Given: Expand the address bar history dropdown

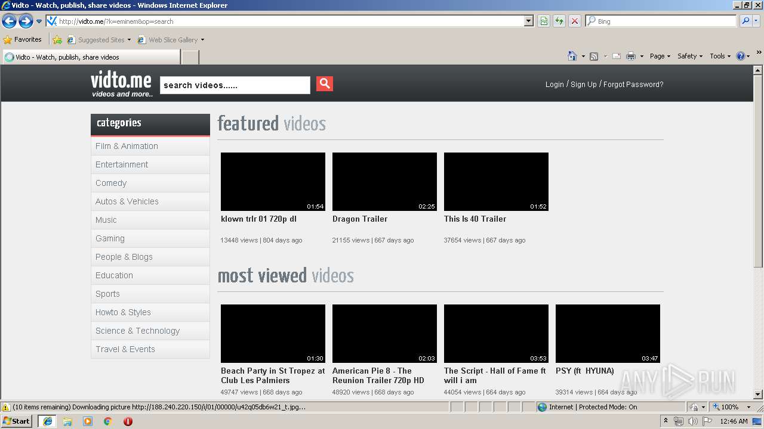Looking at the screenshot, I should [x=528, y=21].
